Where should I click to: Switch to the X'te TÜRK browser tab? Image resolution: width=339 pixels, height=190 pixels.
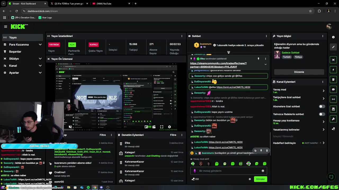[69, 4]
